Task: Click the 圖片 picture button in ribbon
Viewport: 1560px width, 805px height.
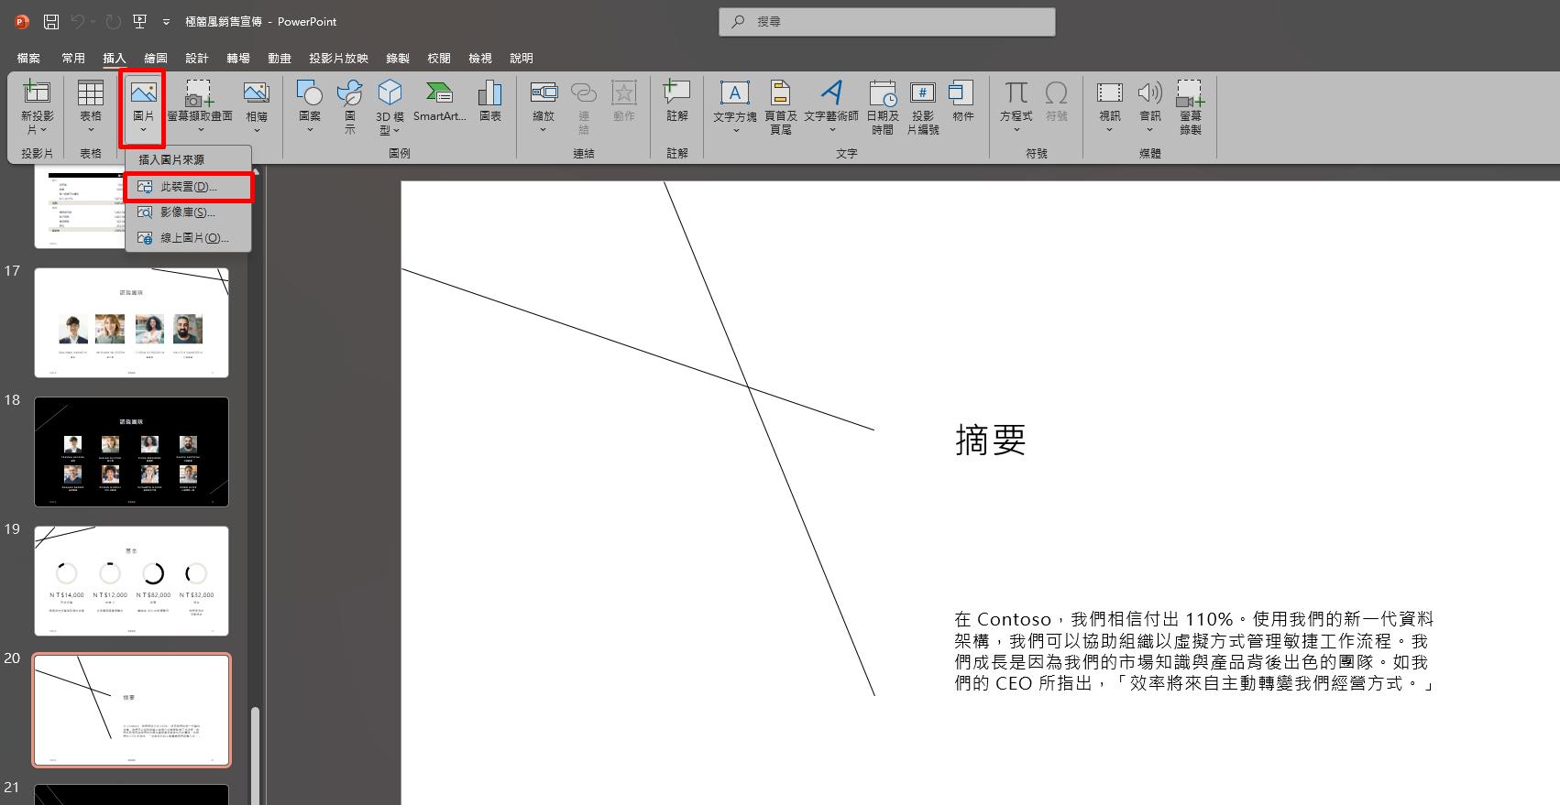Action: [143, 107]
